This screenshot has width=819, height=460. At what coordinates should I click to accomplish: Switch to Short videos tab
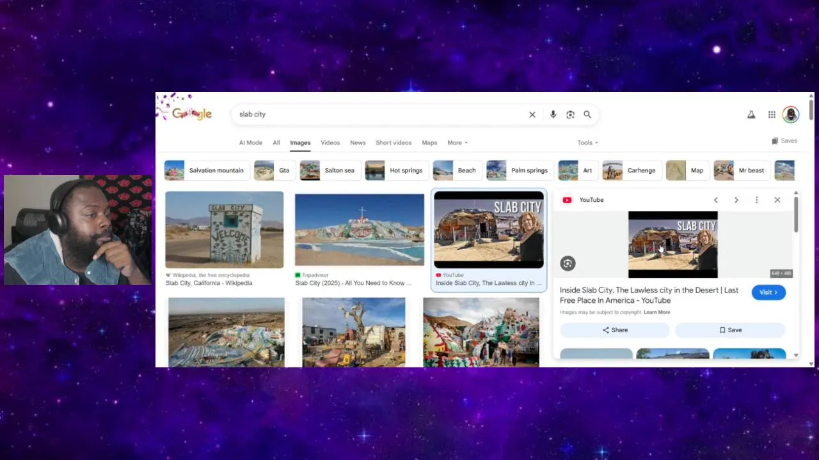[x=394, y=142]
